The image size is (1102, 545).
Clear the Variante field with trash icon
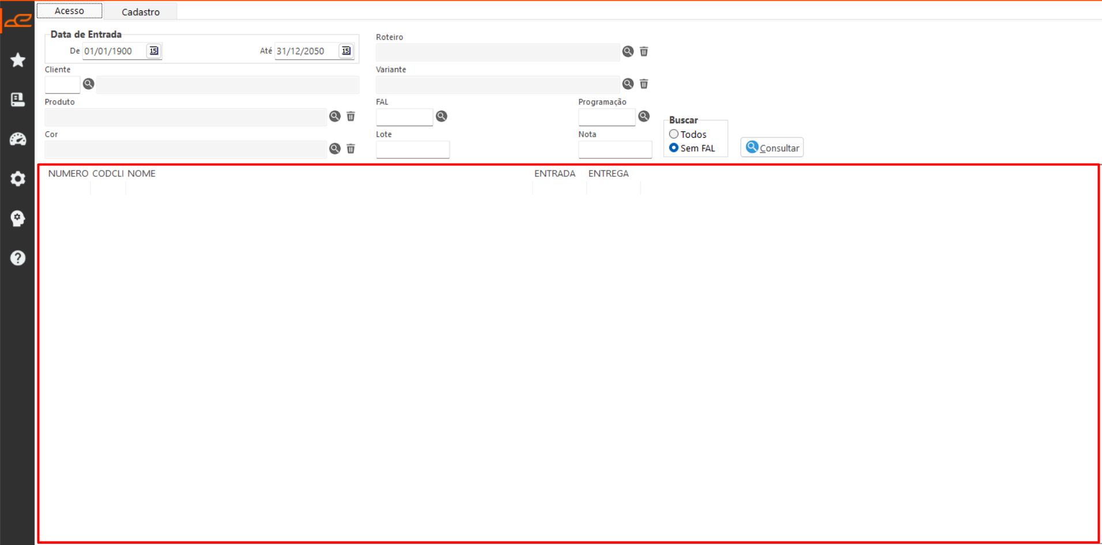pos(644,84)
